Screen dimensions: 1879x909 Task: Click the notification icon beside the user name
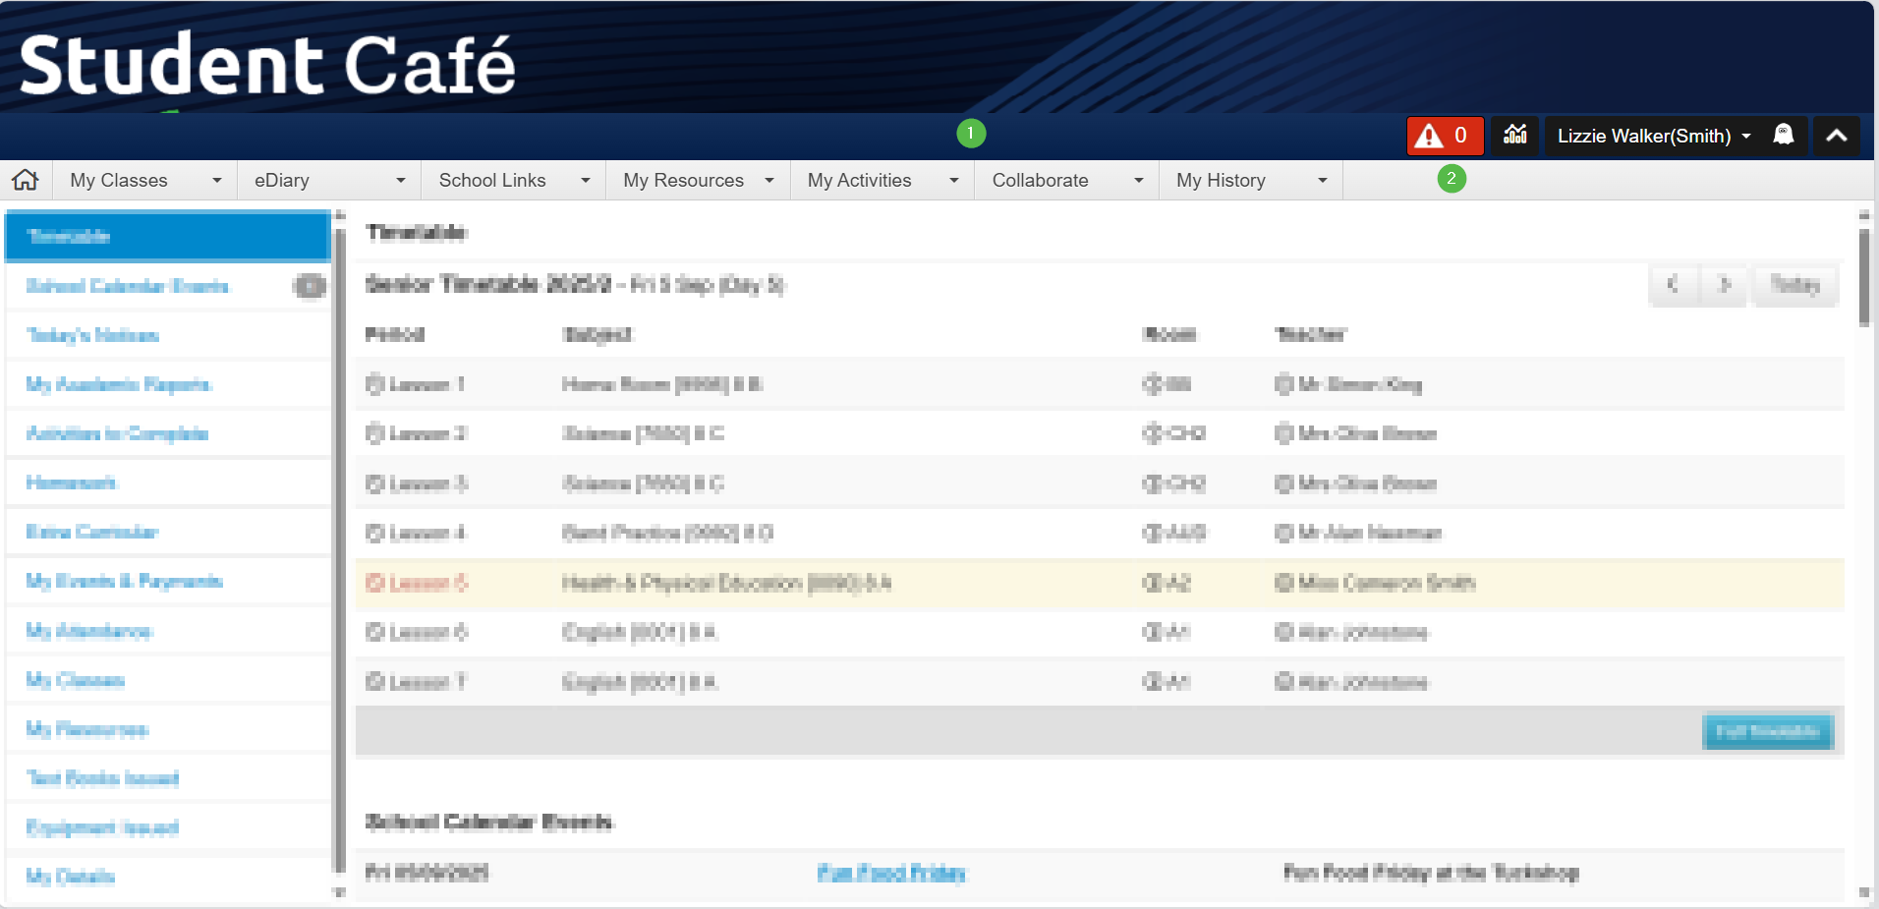coord(1783,136)
